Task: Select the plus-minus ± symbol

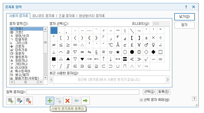Action: coord(146,38)
